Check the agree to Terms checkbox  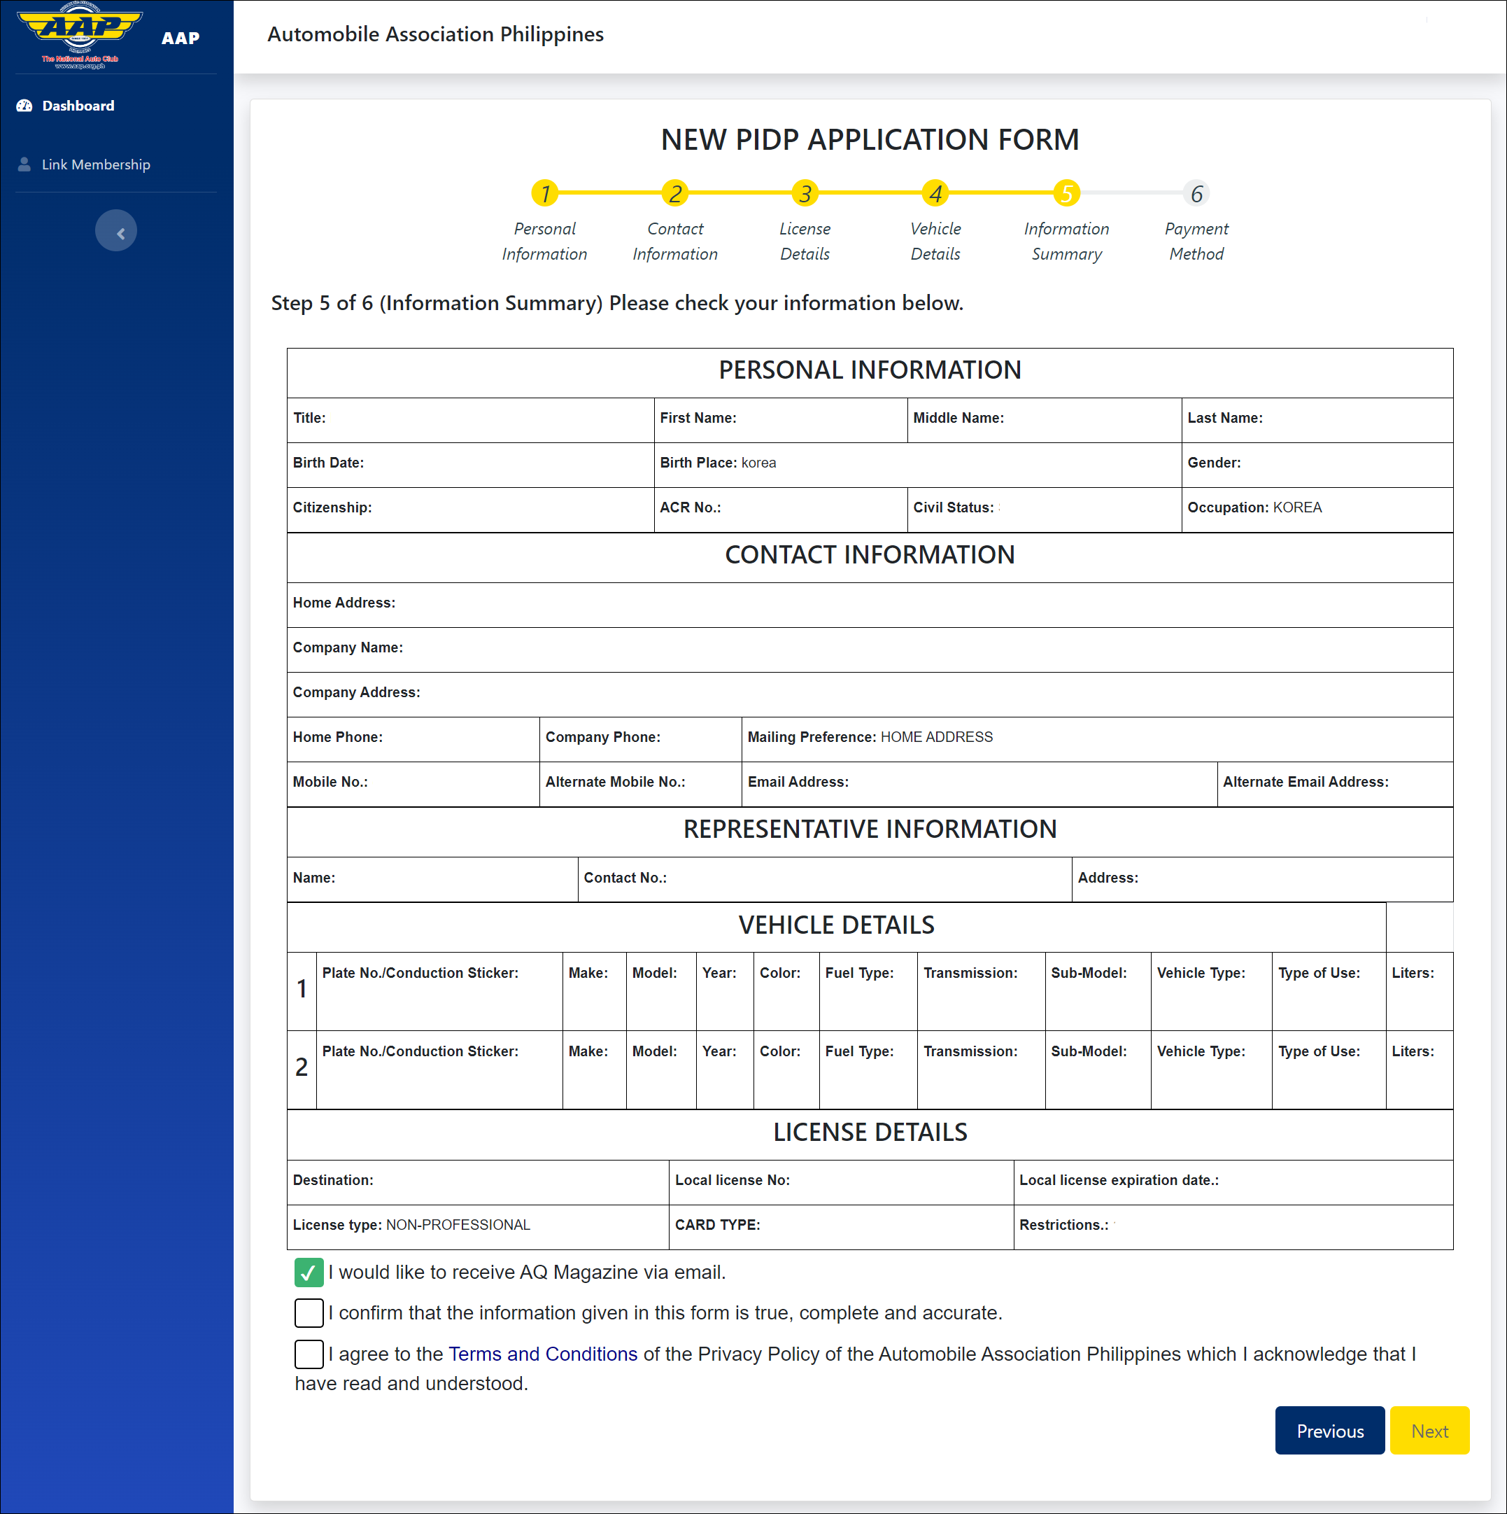coord(309,1355)
